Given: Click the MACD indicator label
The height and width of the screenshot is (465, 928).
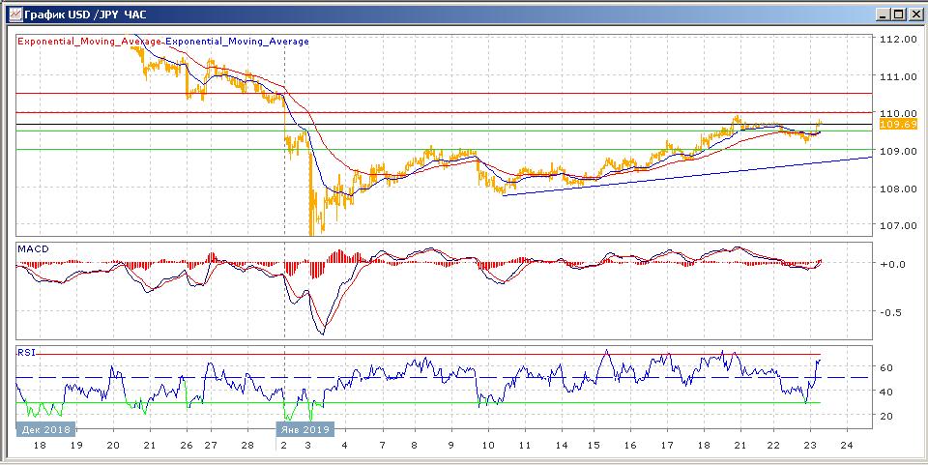Looking at the screenshot, I should 32,249.
